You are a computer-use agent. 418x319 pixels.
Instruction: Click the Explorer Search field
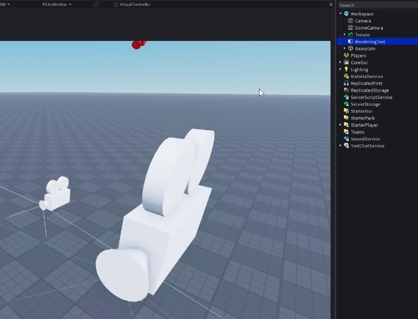coord(378,5)
